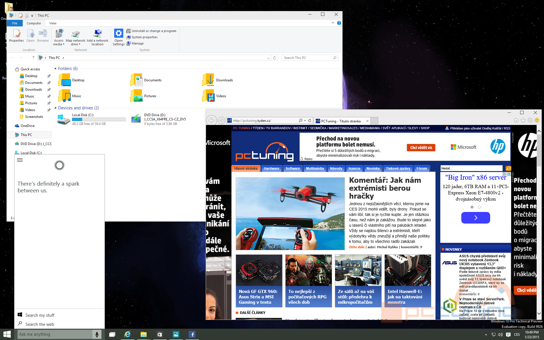544x340 pixels.
Task: Open the Cortana hamburger menu
Action: pos(20,160)
